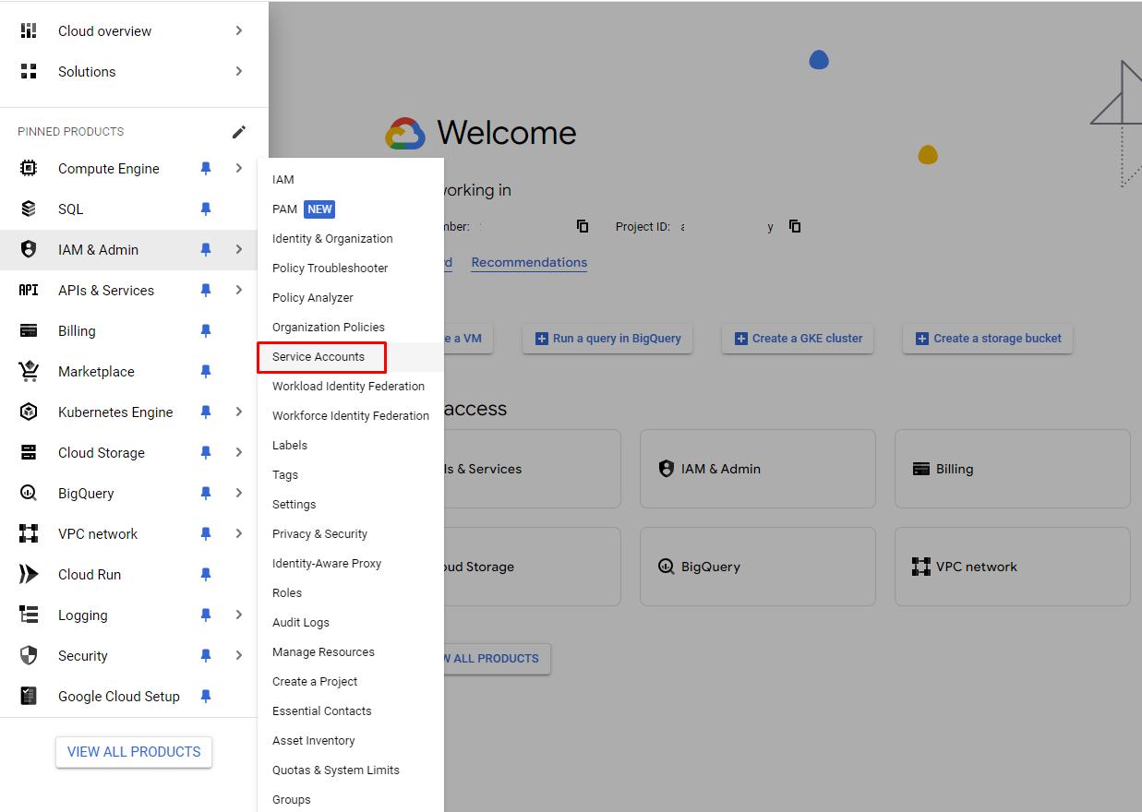Unpin Marketplace using its pin icon
The width and height of the screenshot is (1142, 812).
206,371
